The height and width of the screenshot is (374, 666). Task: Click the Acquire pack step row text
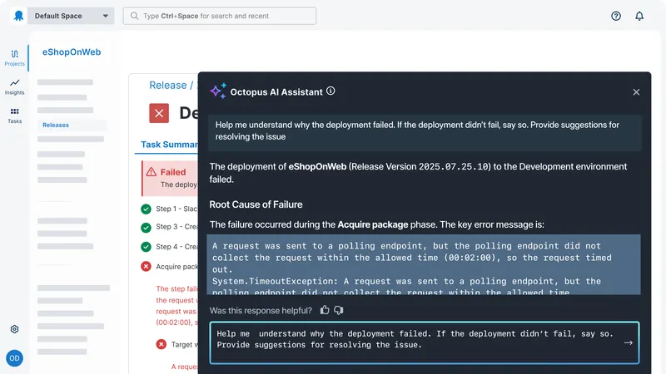coord(176,266)
